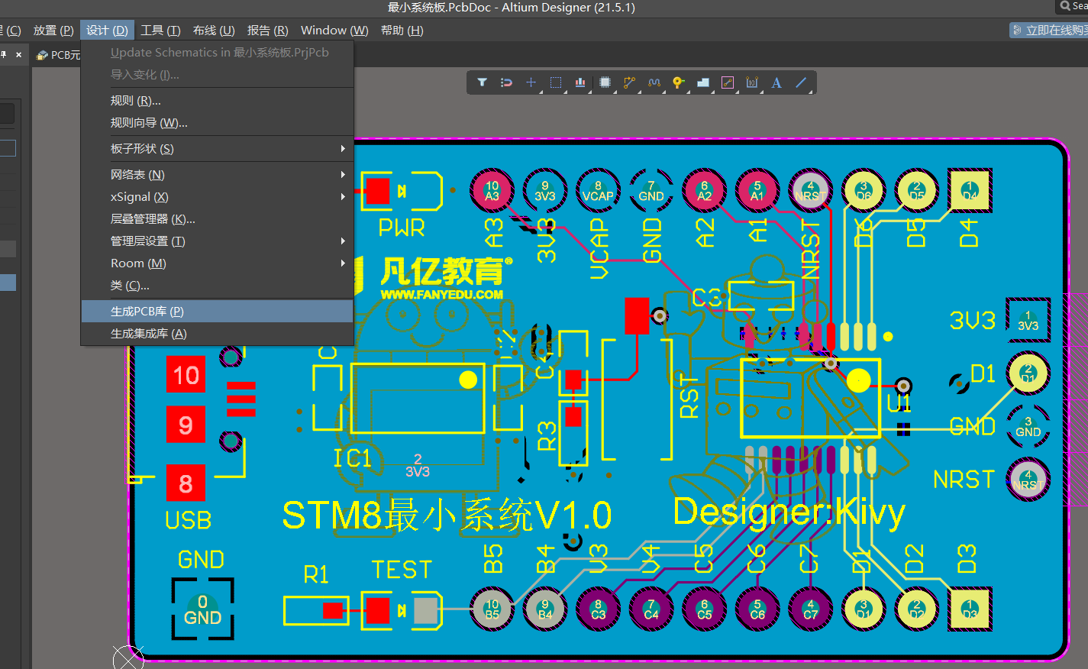
Task: Select the place line tool
Action: 801,82
